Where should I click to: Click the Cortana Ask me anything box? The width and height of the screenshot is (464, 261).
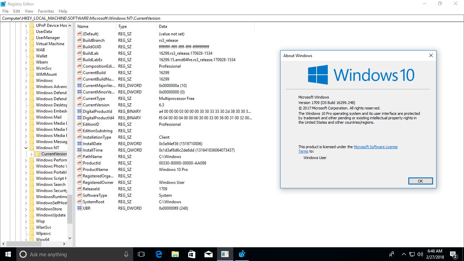click(75, 254)
